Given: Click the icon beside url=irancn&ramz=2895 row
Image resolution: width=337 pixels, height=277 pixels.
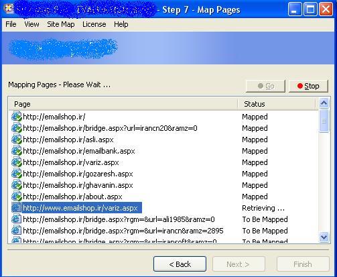Looking at the screenshot, I should [17, 231].
